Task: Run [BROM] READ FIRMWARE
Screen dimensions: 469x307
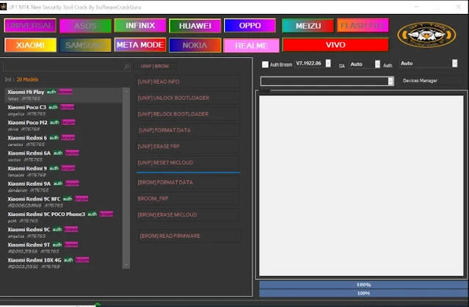Action: pos(189,236)
